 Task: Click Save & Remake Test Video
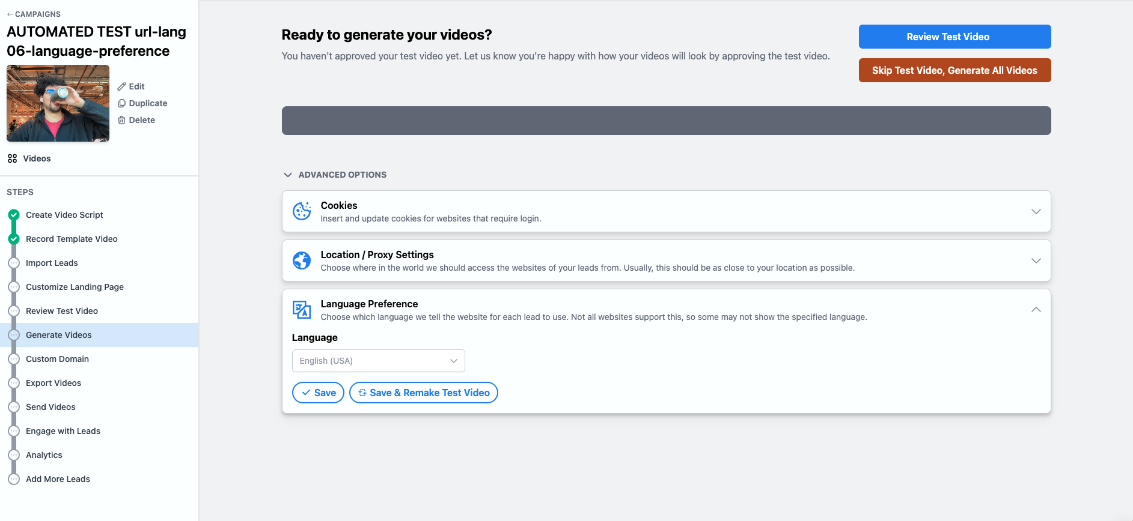424,393
